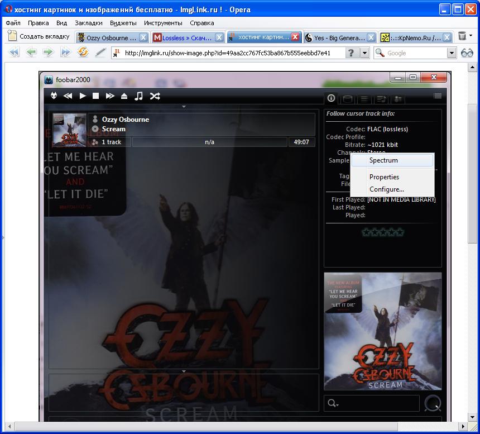Toggle shuffle playback icon
This screenshot has height=434, width=480.
(155, 96)
